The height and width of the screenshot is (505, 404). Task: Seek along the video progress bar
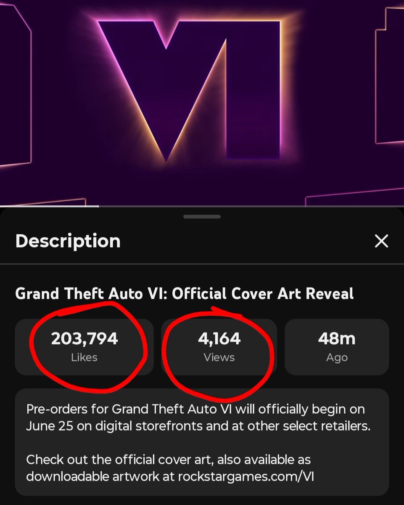coord(202,206)
